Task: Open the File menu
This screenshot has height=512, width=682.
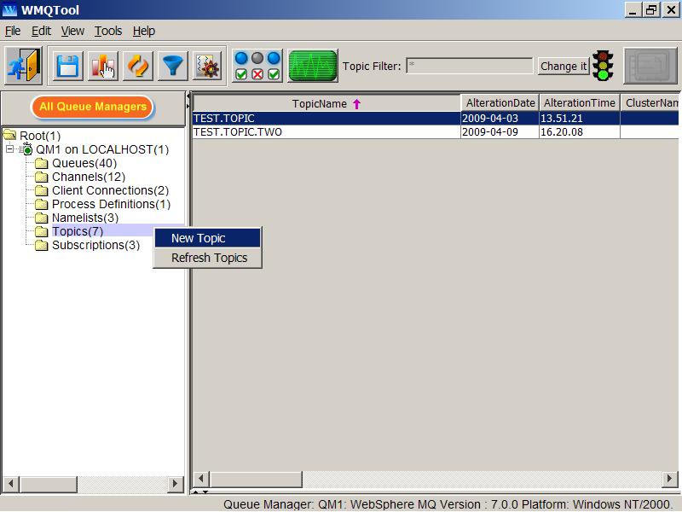Action: tap(13, 31)
